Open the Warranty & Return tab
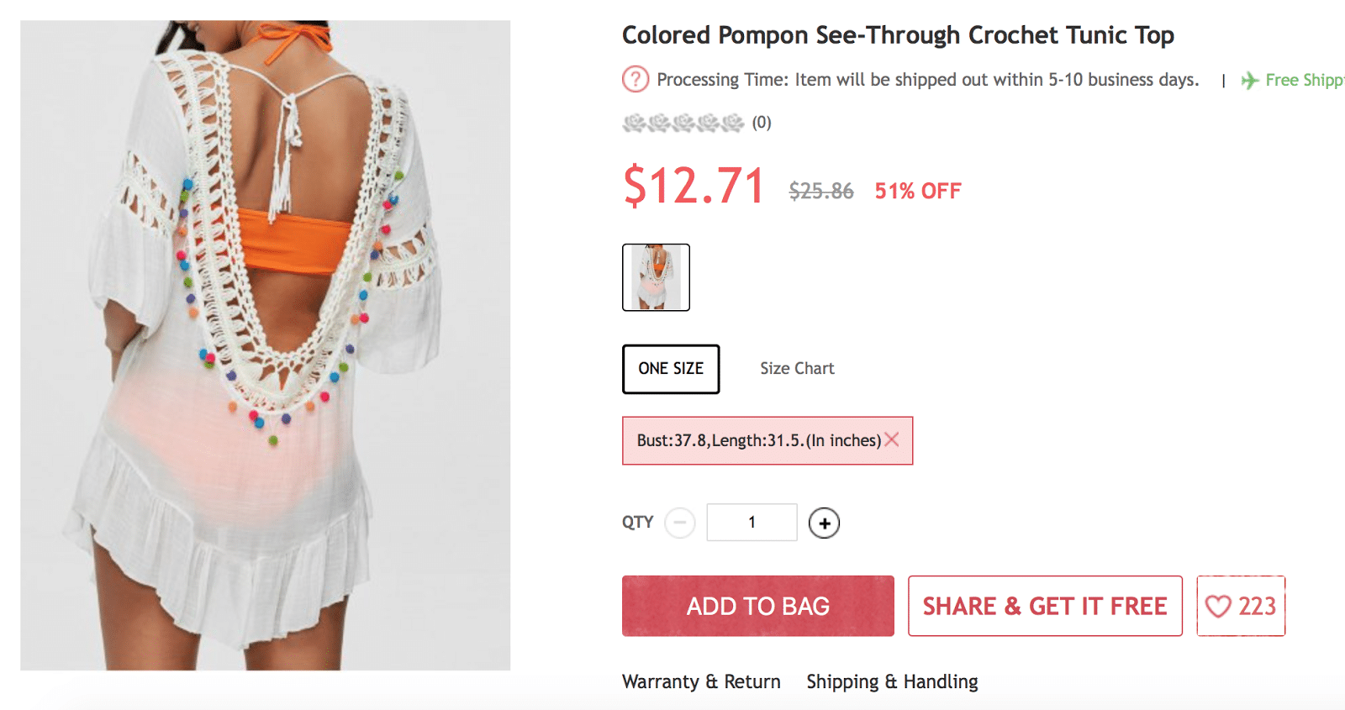Screen dimensions: 1345x710 [701, 681]
